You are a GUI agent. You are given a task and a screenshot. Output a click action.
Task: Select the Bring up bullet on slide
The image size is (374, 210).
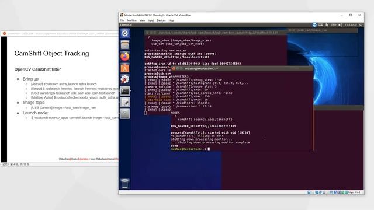point(30,79)
